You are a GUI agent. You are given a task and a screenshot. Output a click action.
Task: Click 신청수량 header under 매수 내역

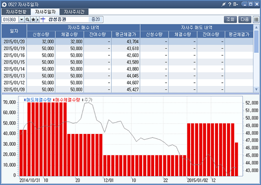[x=41, y=34]
